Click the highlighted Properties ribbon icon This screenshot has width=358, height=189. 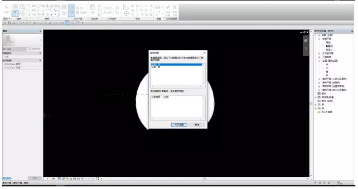pyautogui.click(x=15, y=14)
